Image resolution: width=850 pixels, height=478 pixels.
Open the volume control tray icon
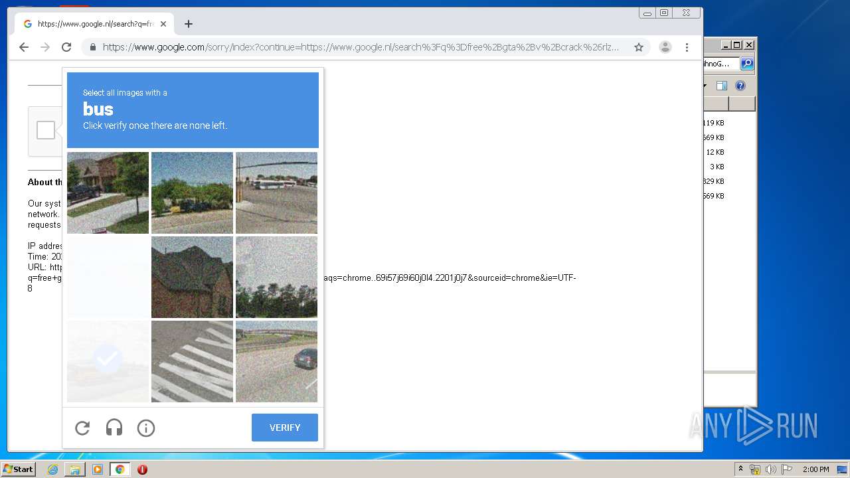click(x=771, y=469)
